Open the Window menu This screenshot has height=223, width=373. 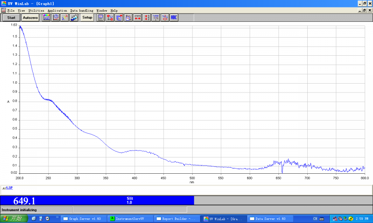[x=102, y=11]
